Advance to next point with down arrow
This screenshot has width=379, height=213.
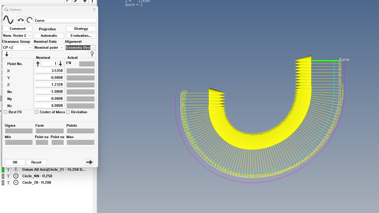coord(61,64)
